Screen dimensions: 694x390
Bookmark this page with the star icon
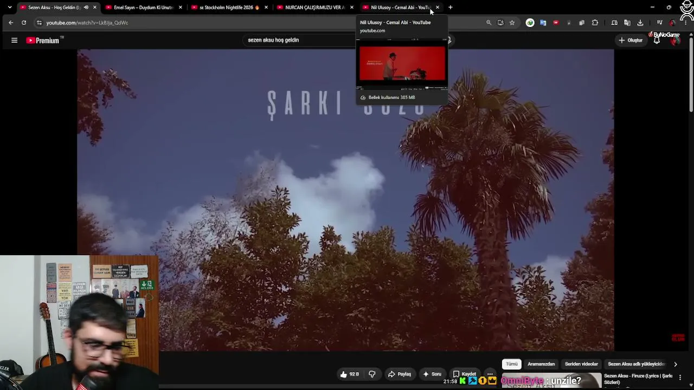tap(512, 23)
